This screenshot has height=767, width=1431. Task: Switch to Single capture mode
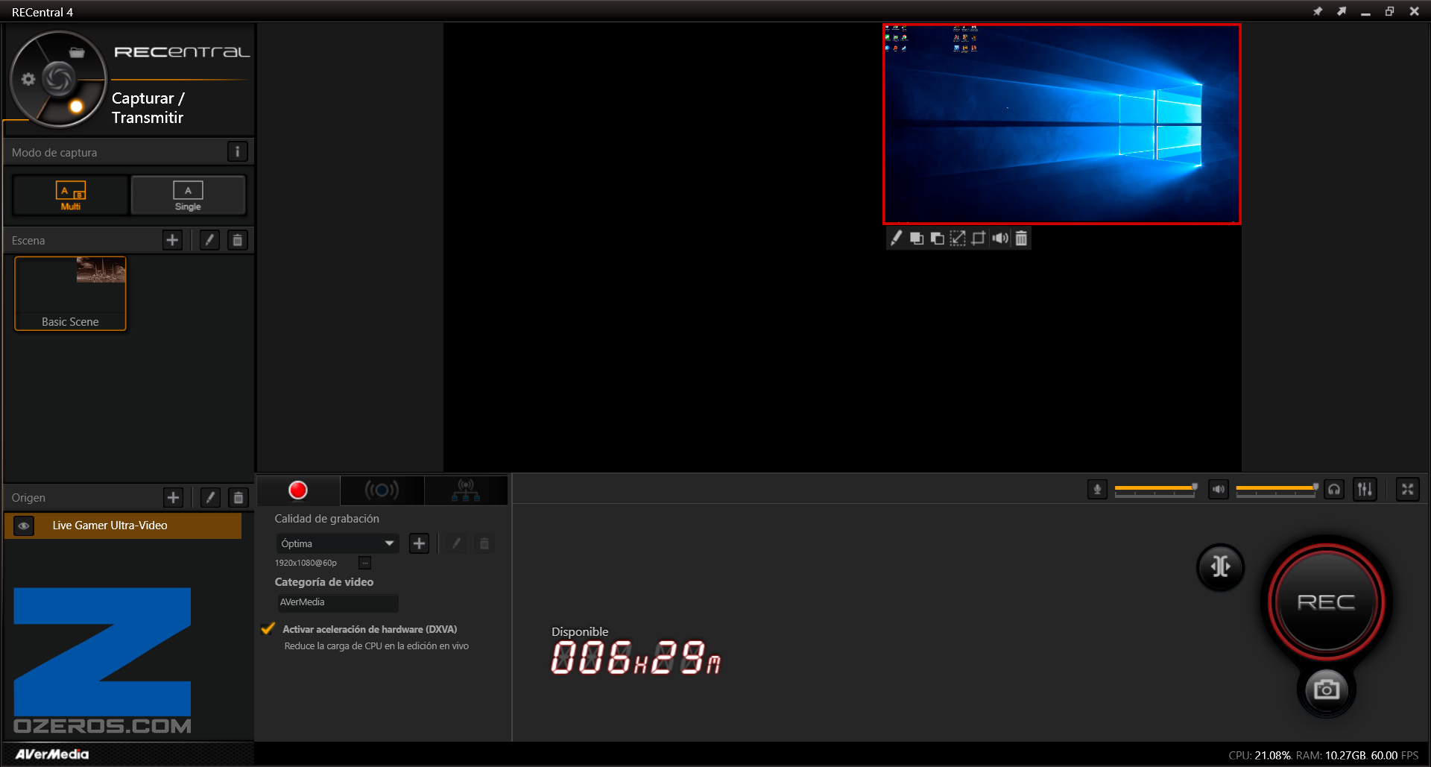point(188,195)
